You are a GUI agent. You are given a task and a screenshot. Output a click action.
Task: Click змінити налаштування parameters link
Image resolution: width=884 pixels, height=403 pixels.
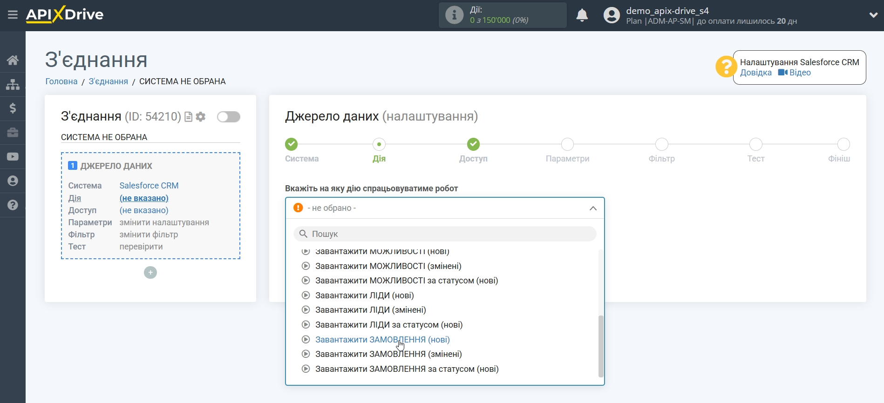pos(164,222)
